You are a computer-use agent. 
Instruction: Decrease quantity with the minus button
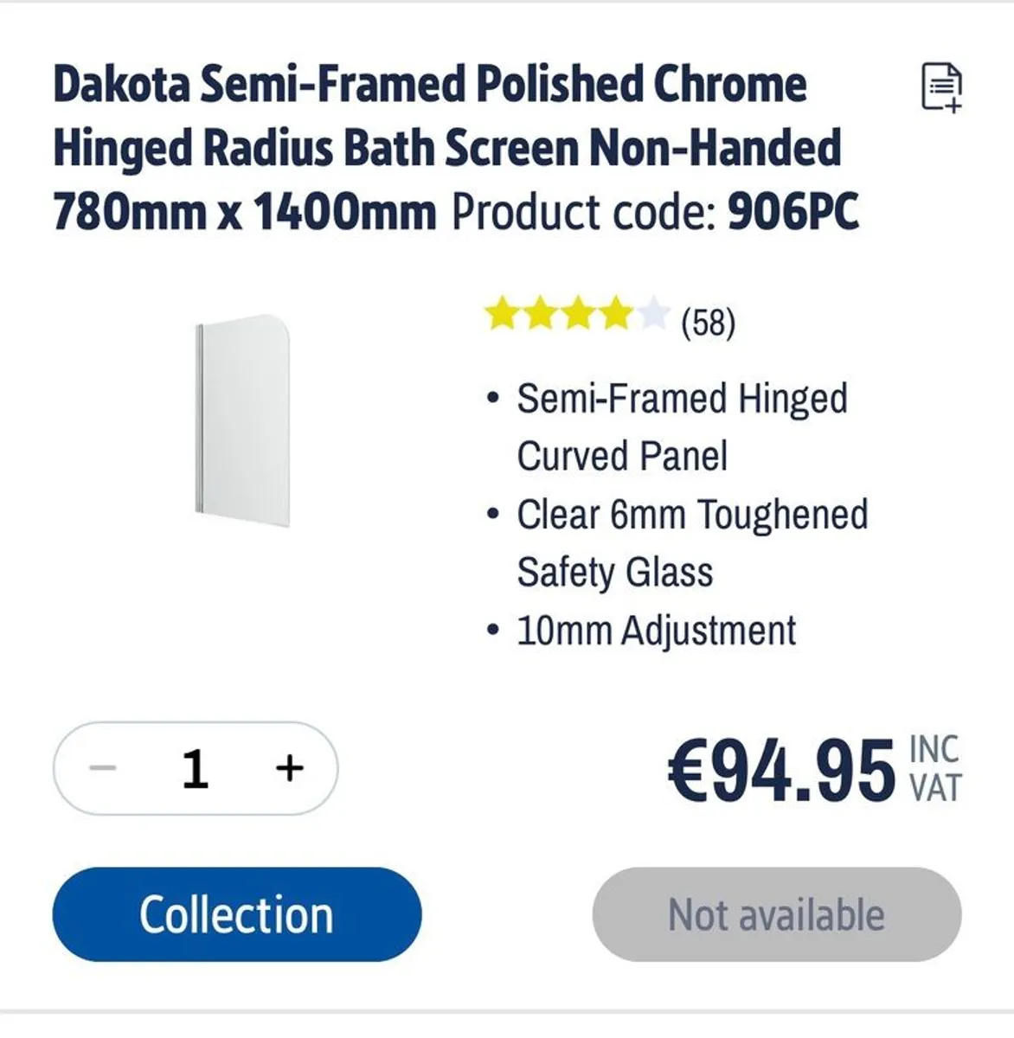(x=103, y=768)
